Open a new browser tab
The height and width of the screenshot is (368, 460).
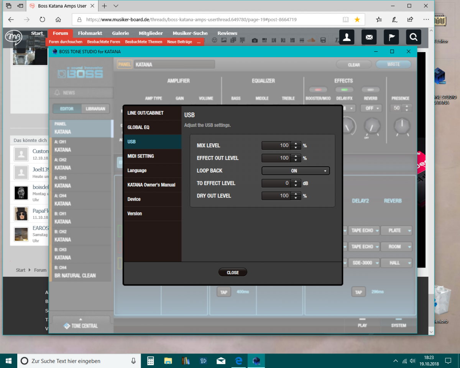pyautogui.click(x=104, y=6)
